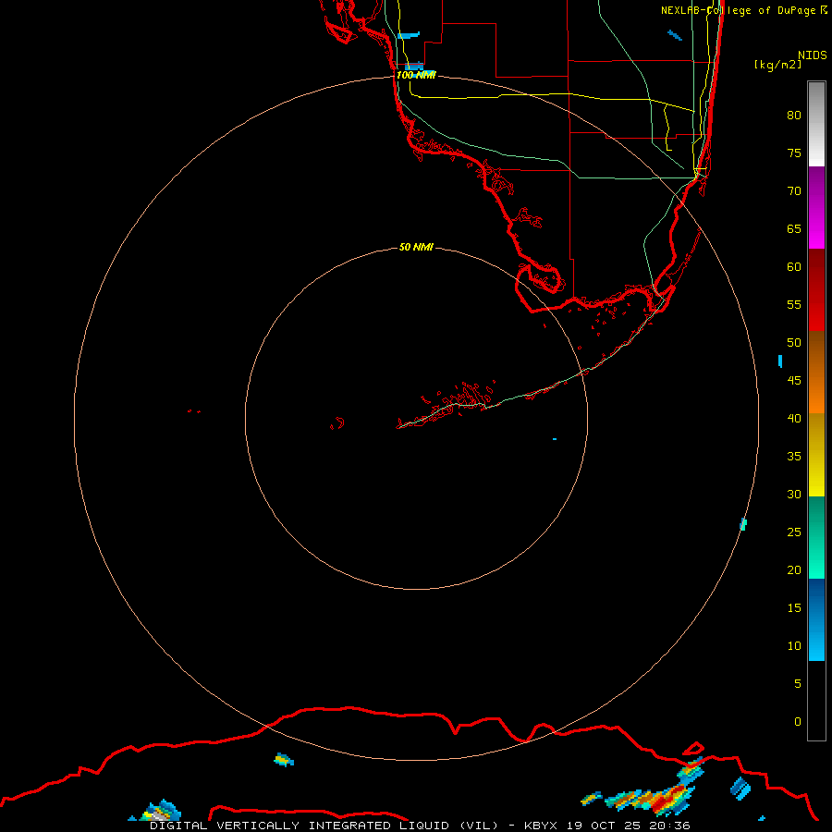Click the scale value 0
832x832 pixels.
[798, 722]
